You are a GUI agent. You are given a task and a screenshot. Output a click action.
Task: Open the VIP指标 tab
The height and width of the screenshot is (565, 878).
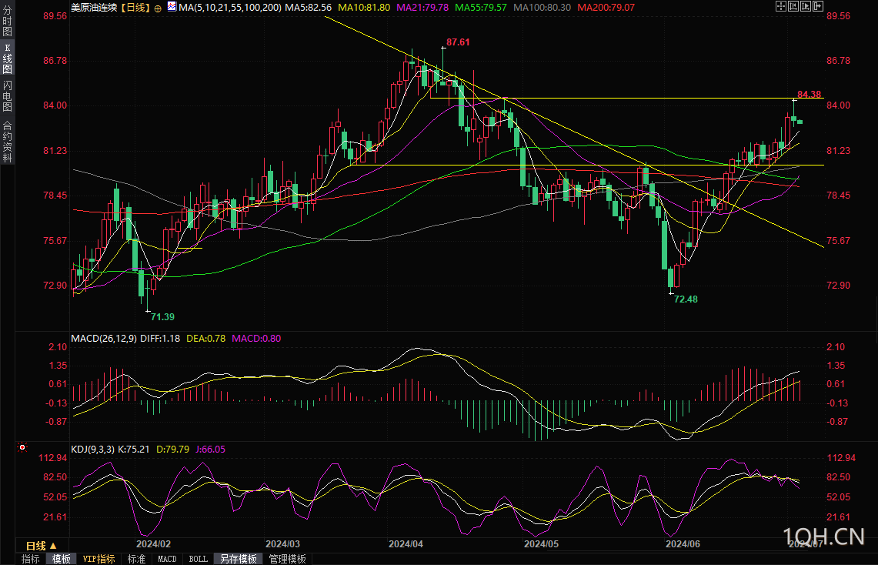pyautogui.click(x=98, y=559)
